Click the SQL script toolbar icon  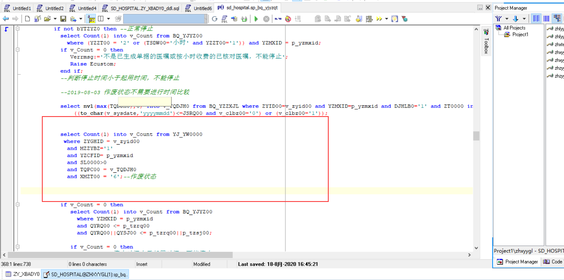pyautogui.click(x=225, y=19)
